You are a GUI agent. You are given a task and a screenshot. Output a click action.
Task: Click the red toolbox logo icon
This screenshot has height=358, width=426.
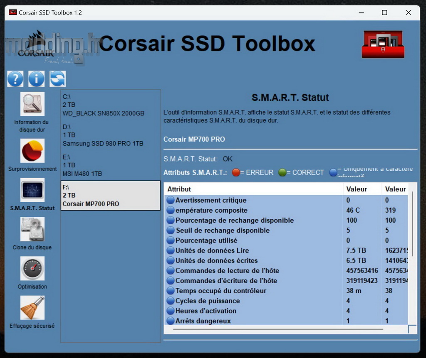click(x=383, y=44)
